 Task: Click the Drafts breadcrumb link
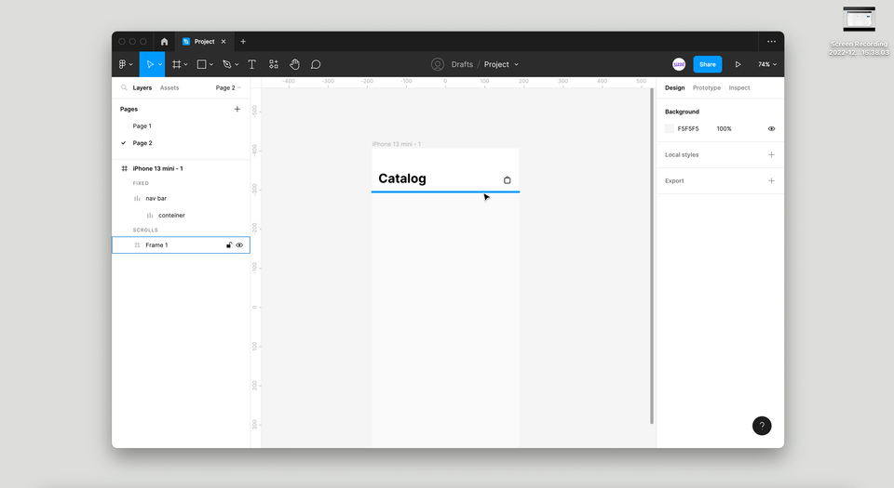462,64
